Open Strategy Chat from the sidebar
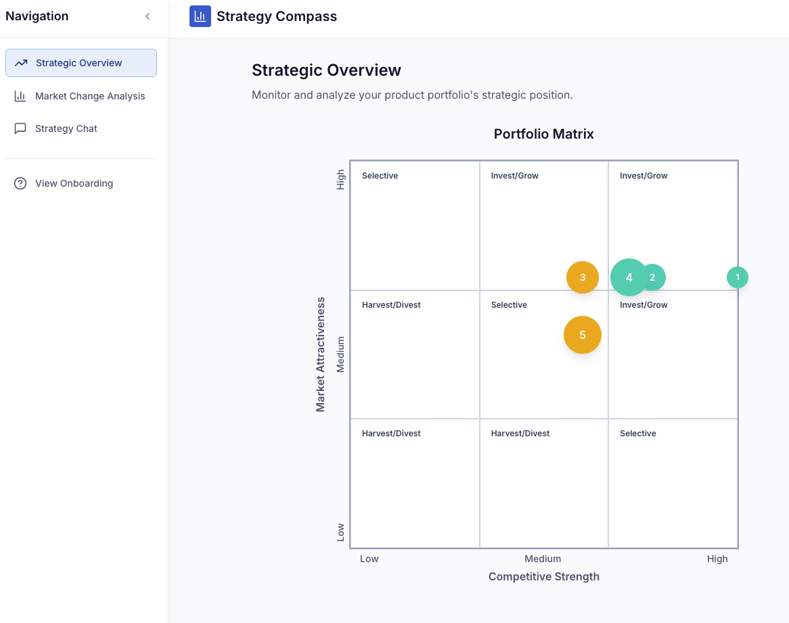Screen dimensions: 789x623 pyautogui.click(x=66, y=129)
